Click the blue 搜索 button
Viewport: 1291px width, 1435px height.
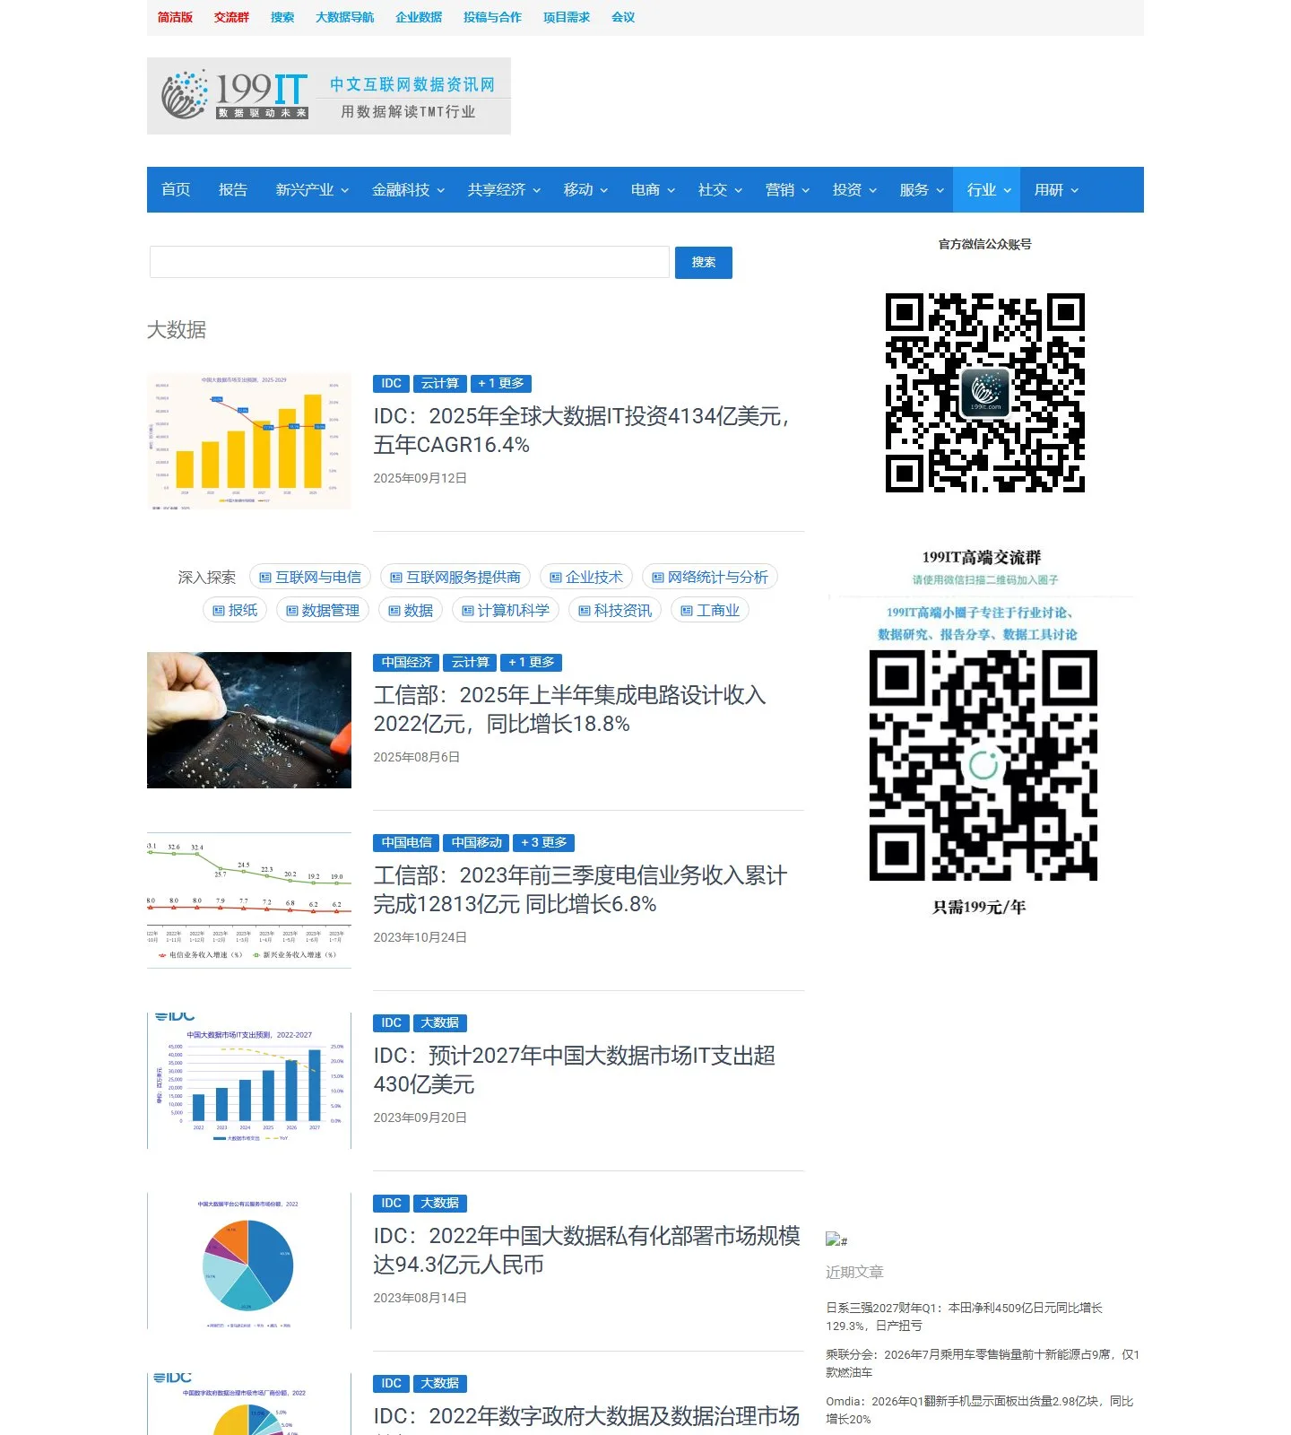point(704,262)
